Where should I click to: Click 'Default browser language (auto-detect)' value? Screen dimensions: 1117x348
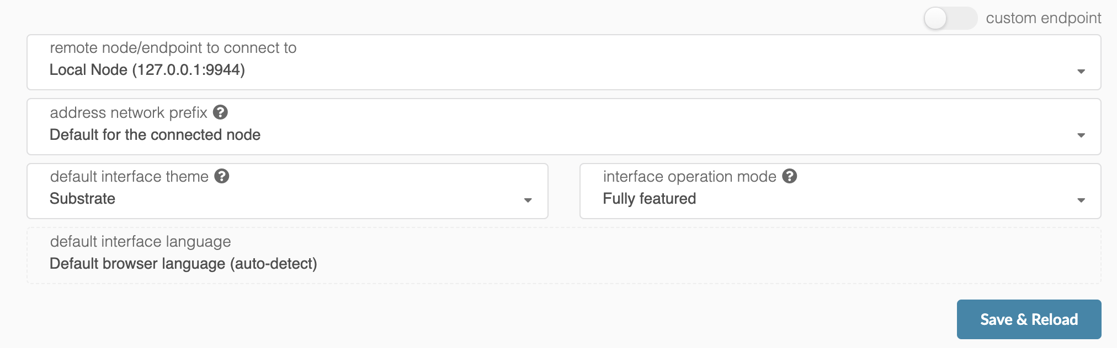[183, 264]
